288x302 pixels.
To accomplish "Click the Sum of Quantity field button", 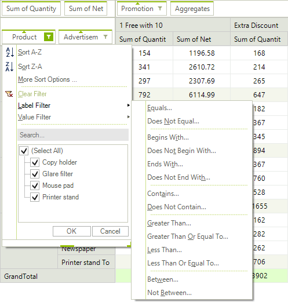I will 31,9.
